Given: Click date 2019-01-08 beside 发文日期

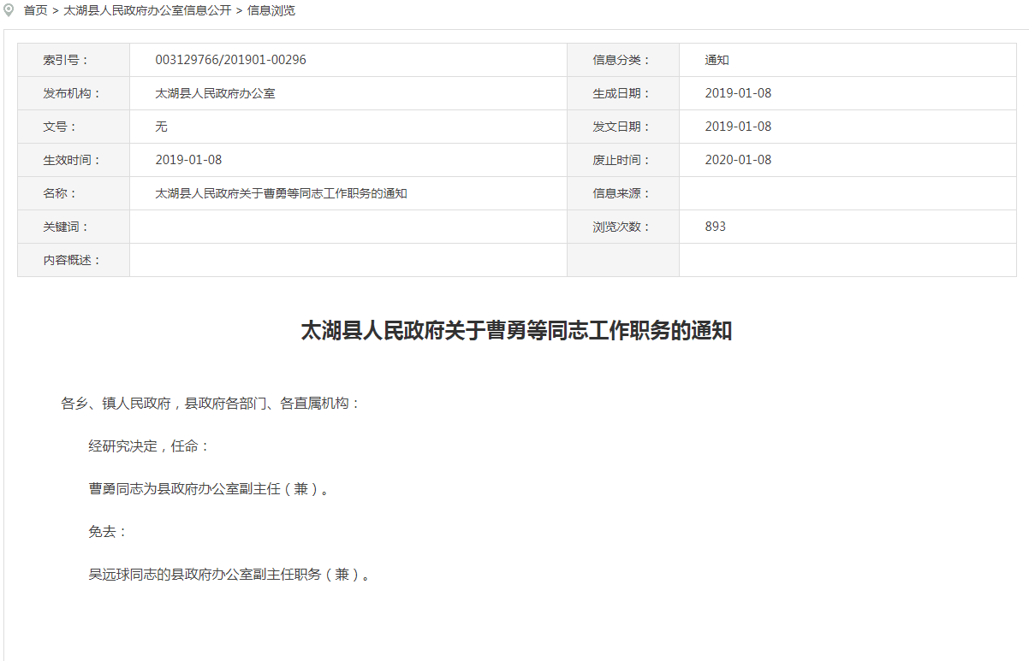Looking at the screenshot, I should pyautogui.click(x=738, y=127).
